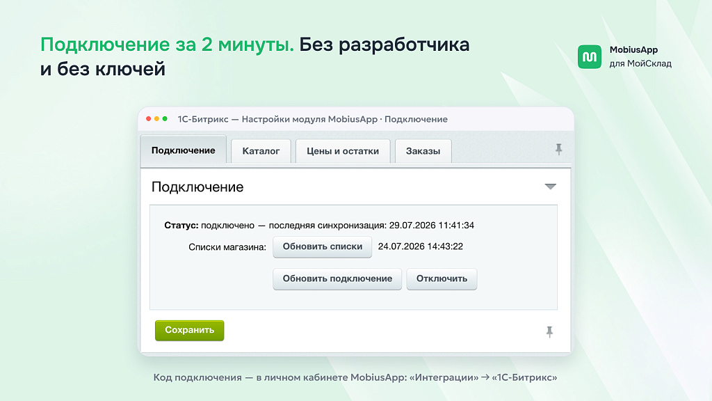Image resolution: width=712 pixels, height=401 pixels.
Task: Click the Списки магазина: label
Action: 227,247
